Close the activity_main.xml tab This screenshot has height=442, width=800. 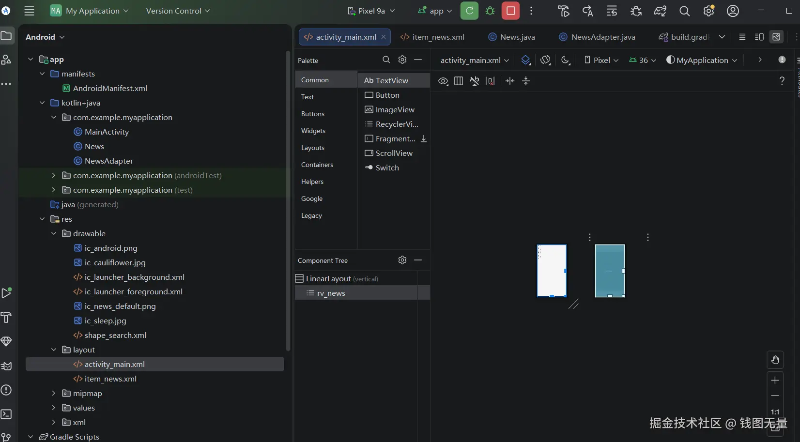pyautogui.click(x=384, y=37)
